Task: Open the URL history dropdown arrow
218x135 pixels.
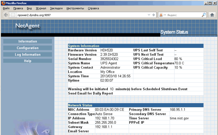Action: pos(149,15)
